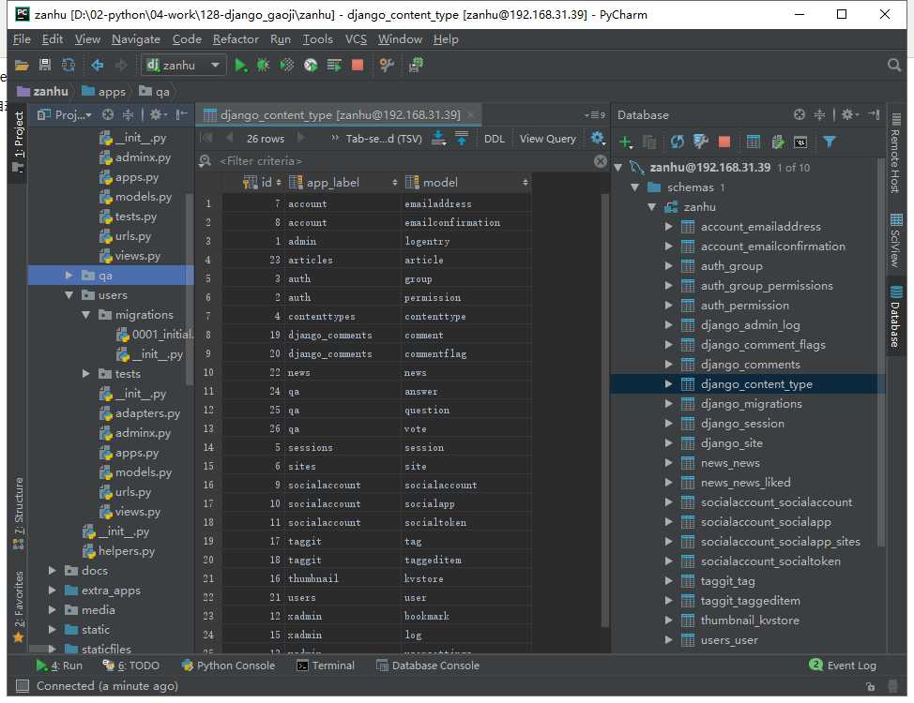The width and height of the screenshot is (914, 703).
Task: Select the models.py file under users
Action: [143, 472]
